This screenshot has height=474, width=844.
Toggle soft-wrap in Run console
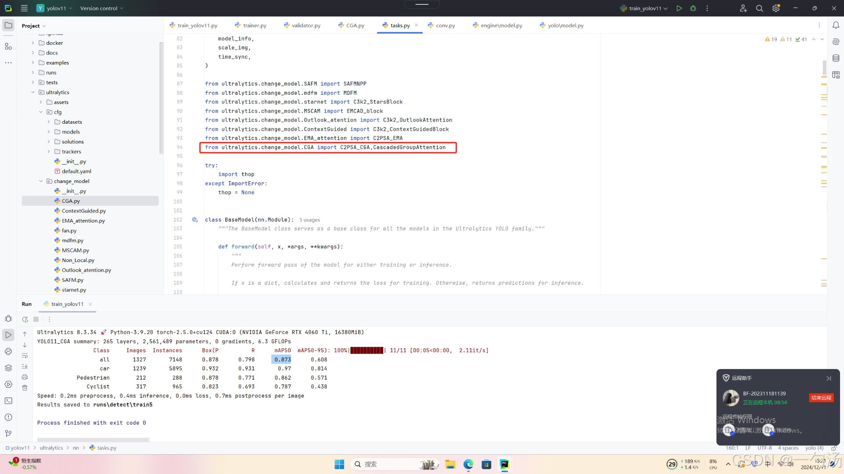click(25, 356)
